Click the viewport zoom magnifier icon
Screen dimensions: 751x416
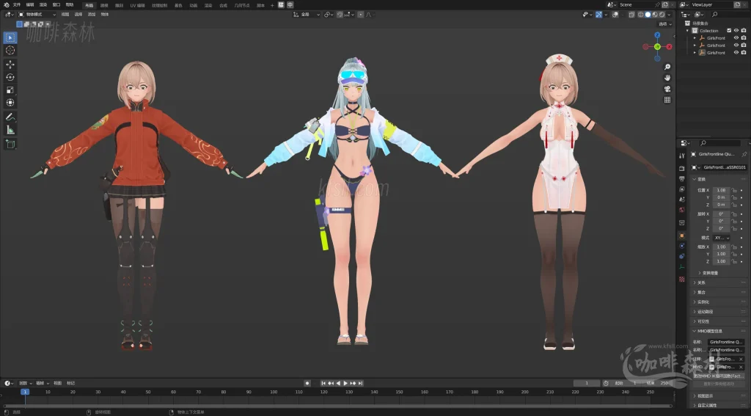click(x=667, y=67)
